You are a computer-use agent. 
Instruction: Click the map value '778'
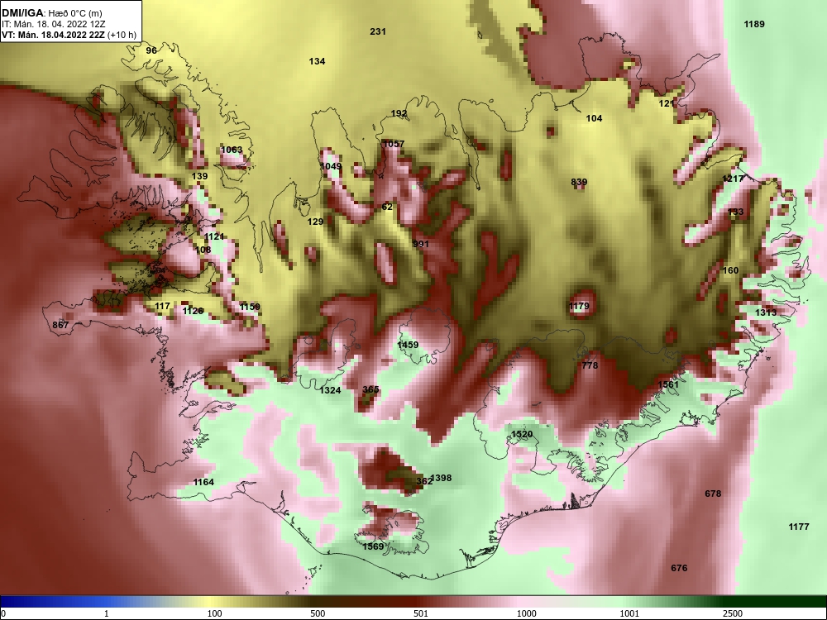click(x=590, y=366)
